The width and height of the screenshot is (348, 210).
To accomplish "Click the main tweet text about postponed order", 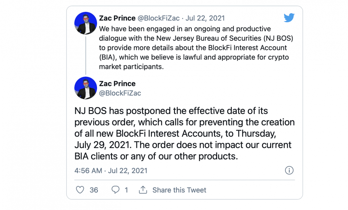I will tap(185, 134).
